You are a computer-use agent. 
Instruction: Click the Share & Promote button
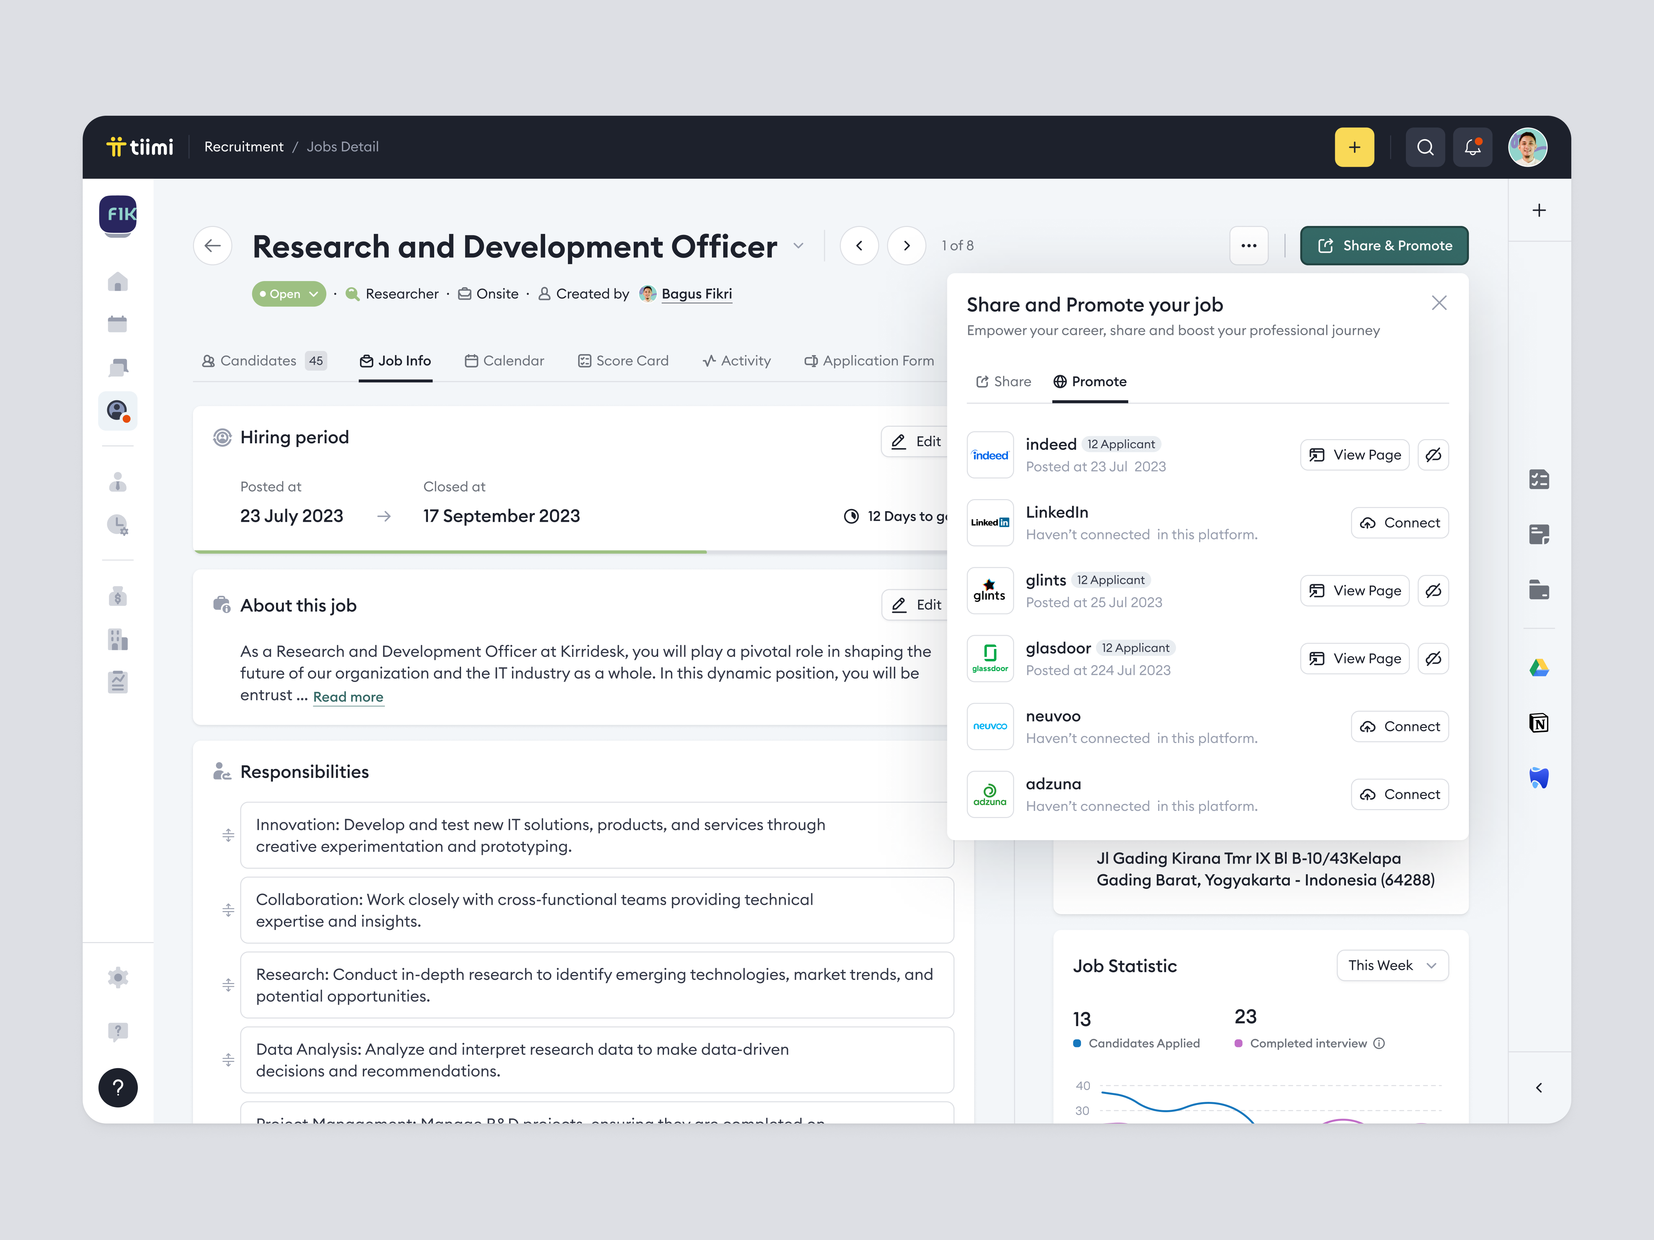coord(1384,245)
